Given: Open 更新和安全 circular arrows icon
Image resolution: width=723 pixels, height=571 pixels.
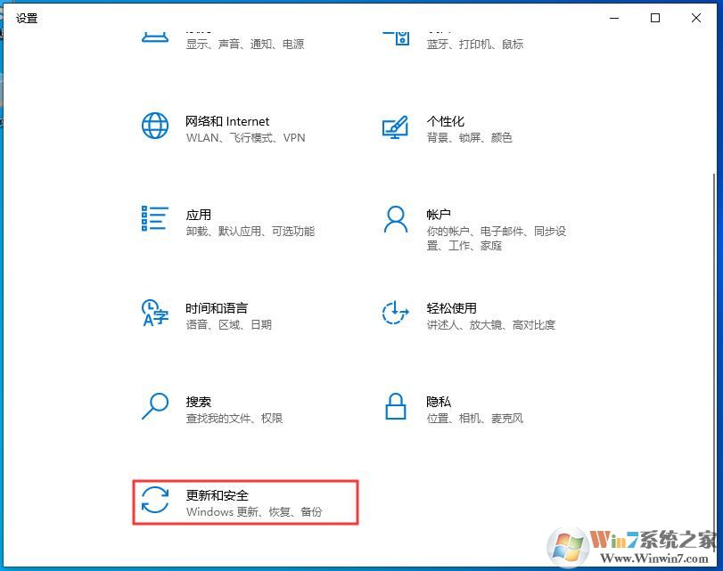Looking at the screenshot, I should tap(155, 501).
